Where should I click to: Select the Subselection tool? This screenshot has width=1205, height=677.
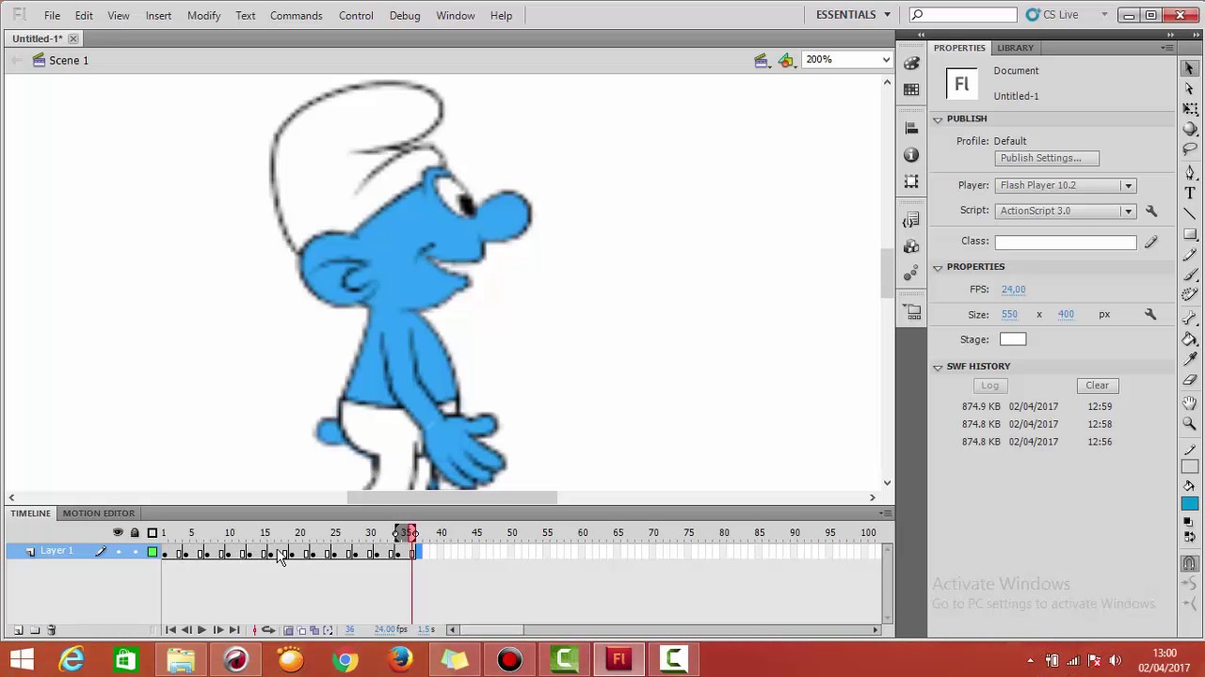click(1189, 87)
